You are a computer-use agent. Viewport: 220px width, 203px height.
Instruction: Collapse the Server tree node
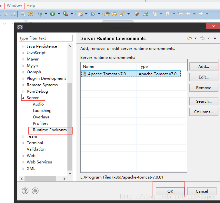[x=23, y=98]
